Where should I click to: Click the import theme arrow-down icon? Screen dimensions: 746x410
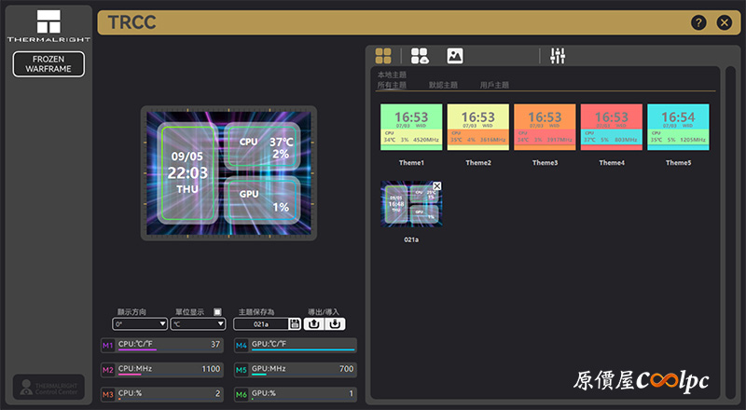[335, 324]
